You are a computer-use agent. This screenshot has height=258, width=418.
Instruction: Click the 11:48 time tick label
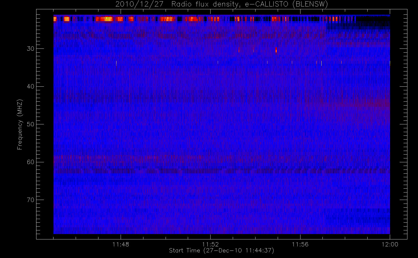121,244
